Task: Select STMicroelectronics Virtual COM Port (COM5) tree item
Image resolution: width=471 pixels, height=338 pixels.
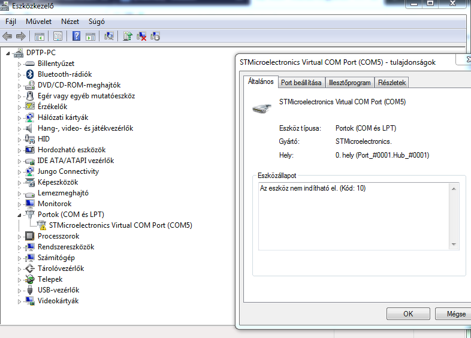Action: pyautogui.click(x=120, y=225)
